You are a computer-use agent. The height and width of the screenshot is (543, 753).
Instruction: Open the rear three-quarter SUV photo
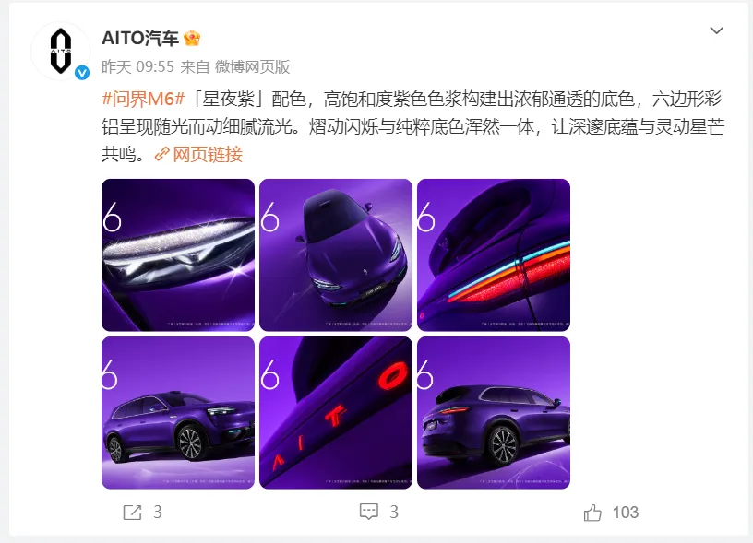(x=494, y=412)
